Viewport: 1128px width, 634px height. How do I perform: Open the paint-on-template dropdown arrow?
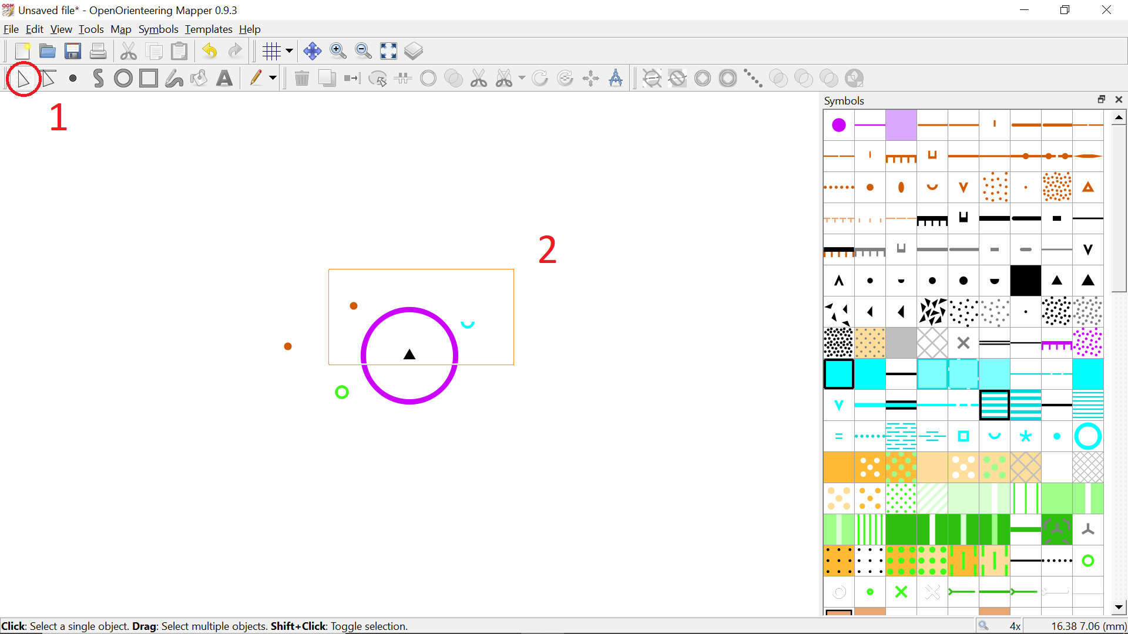pos(273,79)
